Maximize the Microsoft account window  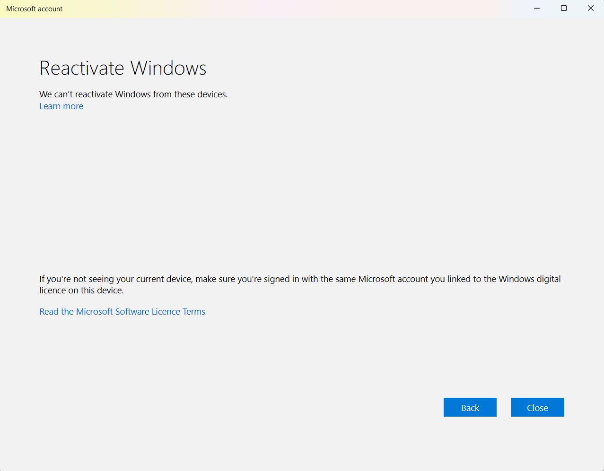(x=563, y=8)
